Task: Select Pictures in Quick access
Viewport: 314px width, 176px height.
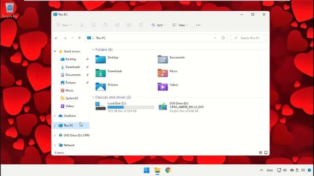Action: pos(71,83)
